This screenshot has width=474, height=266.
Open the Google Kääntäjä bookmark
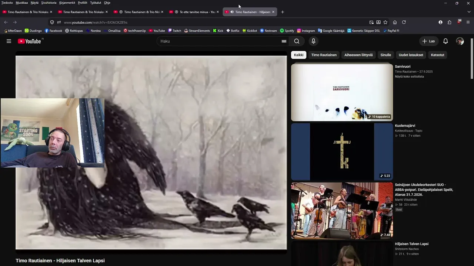[331, 31]
